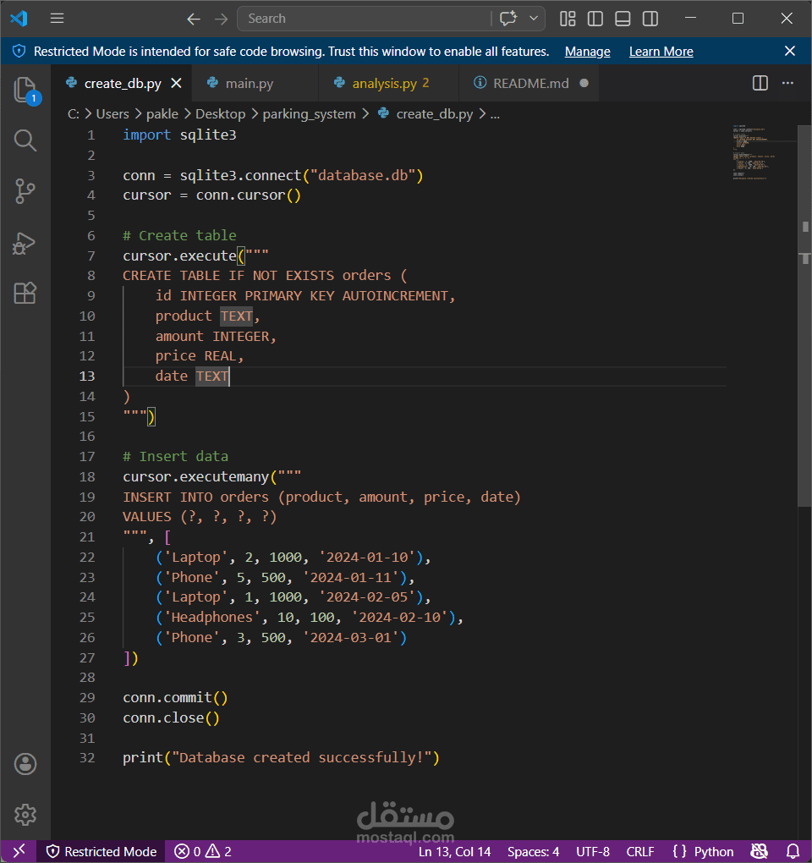Click the Search command center field
Viewport: 812px width, 863px height.
(363, 19)
